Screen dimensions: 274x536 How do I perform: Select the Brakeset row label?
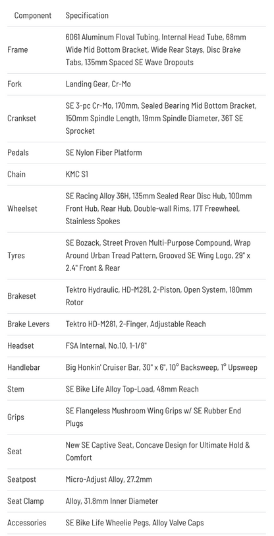click(x=22, y=295)
